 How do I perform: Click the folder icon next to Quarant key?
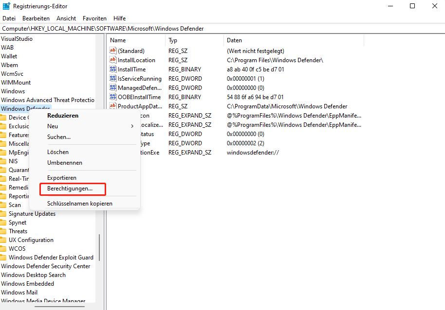point(3,170)
